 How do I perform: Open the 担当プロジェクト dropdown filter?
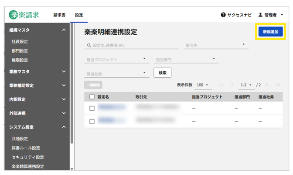(x=116, y=59)
